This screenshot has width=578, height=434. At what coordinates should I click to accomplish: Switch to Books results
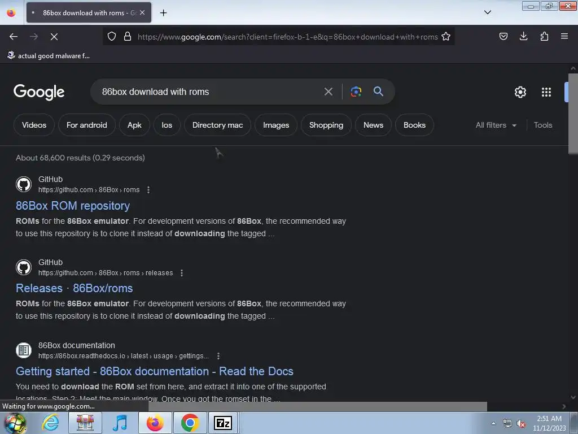[414, 125]
